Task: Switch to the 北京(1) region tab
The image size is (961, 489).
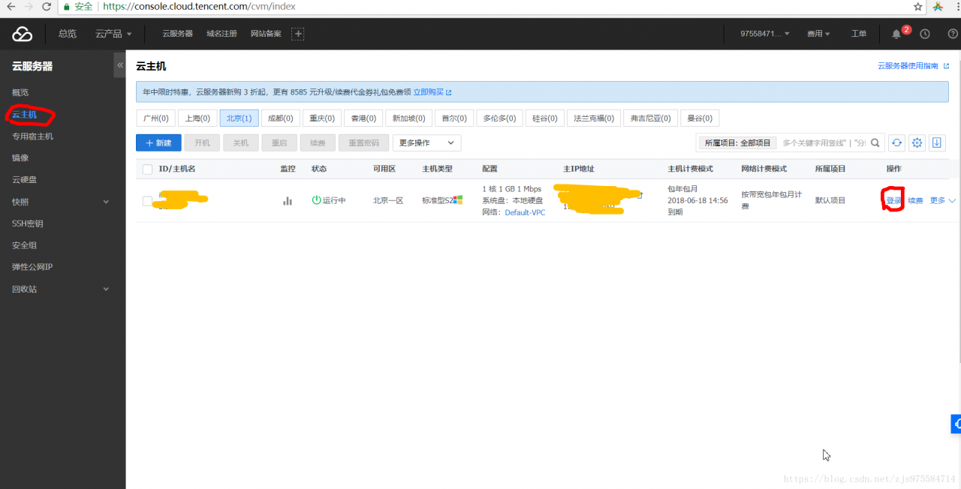Action: pyautogui.click(x=239, y=118)
